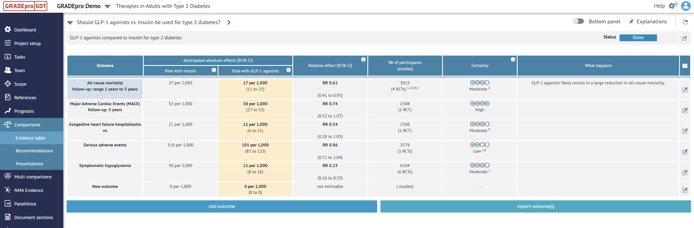Edit the New outcome row
The image size is (694, 228).
tap(685, 190)
